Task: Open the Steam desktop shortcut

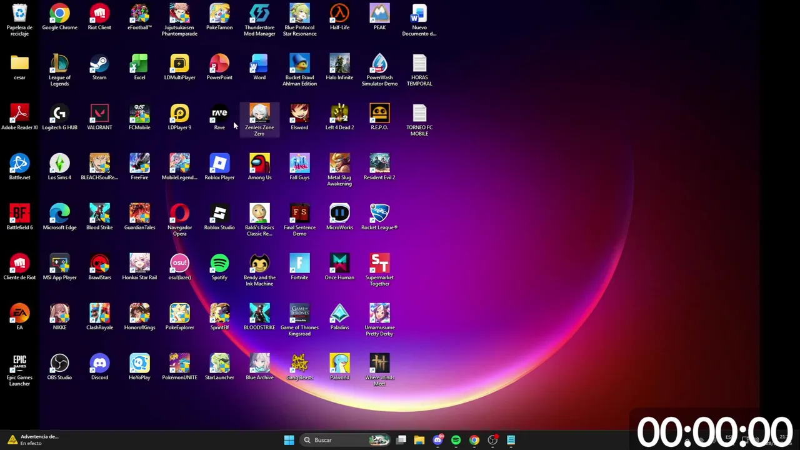Action: coord(99,67)
